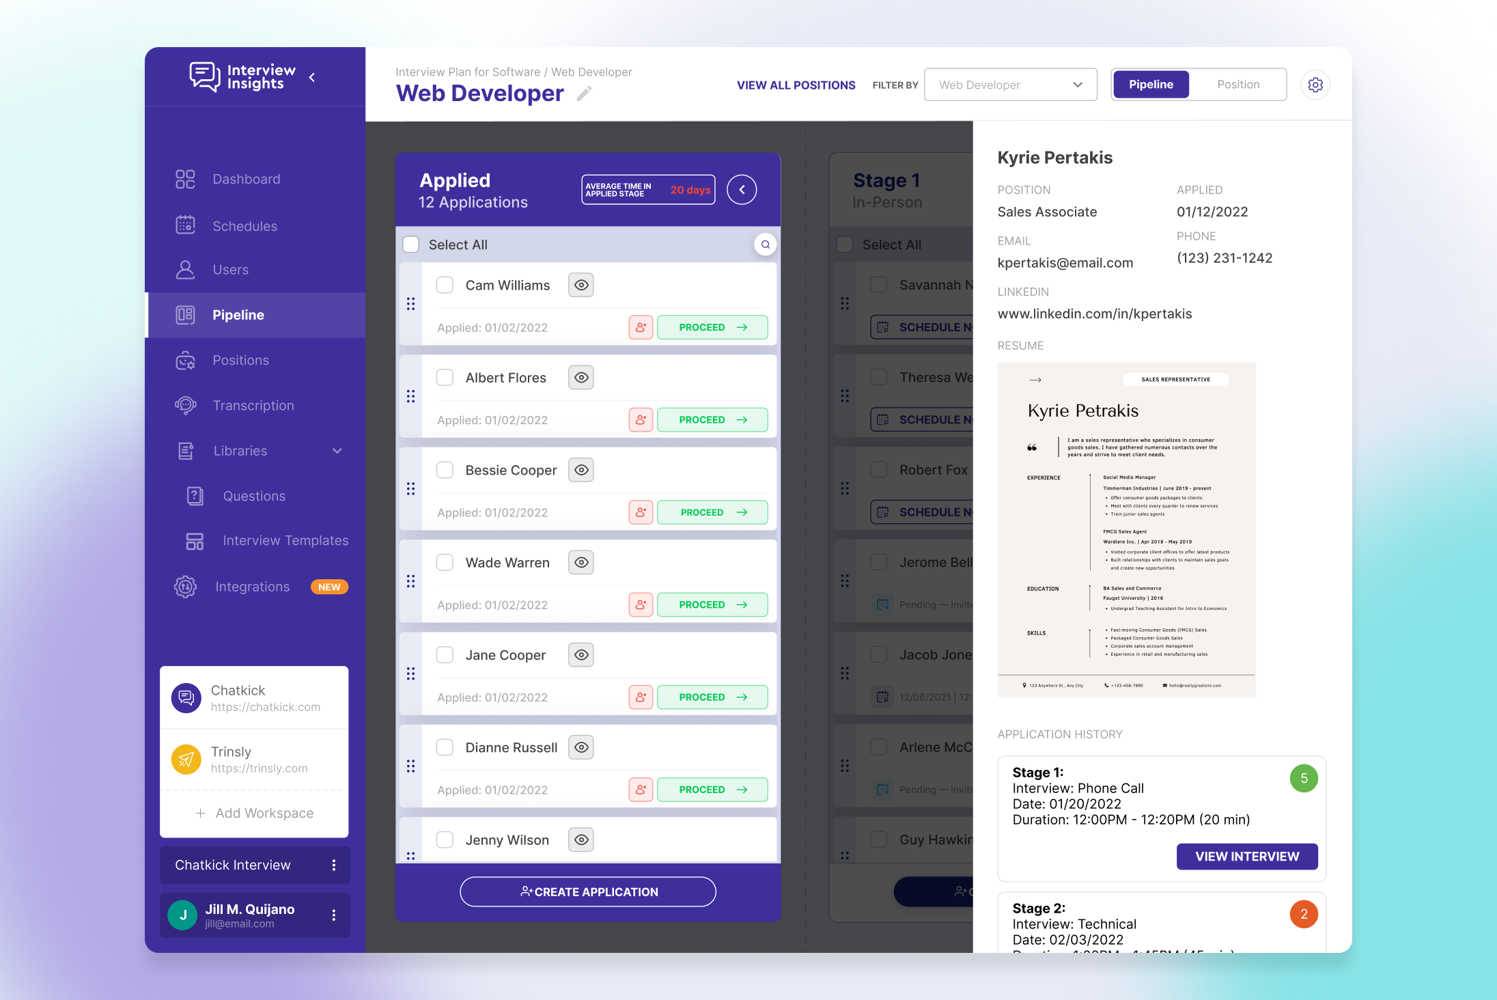Open the Web Developer filter dropdown

tap(1010, 85)
